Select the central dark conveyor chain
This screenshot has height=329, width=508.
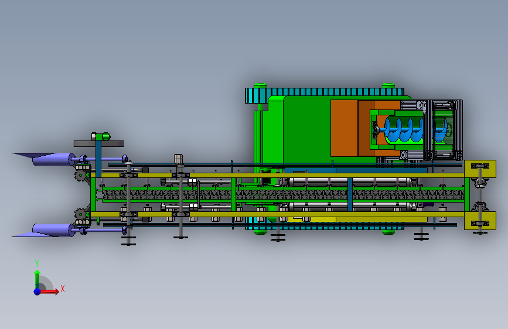283,194
